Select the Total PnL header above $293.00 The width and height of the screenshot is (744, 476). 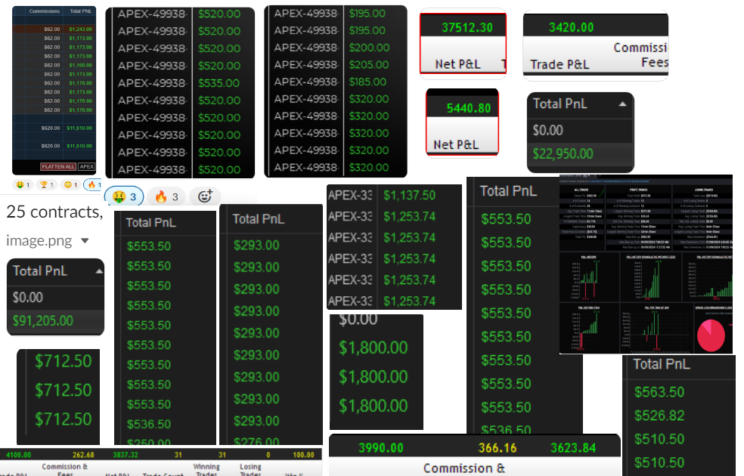tap(258, 219)
